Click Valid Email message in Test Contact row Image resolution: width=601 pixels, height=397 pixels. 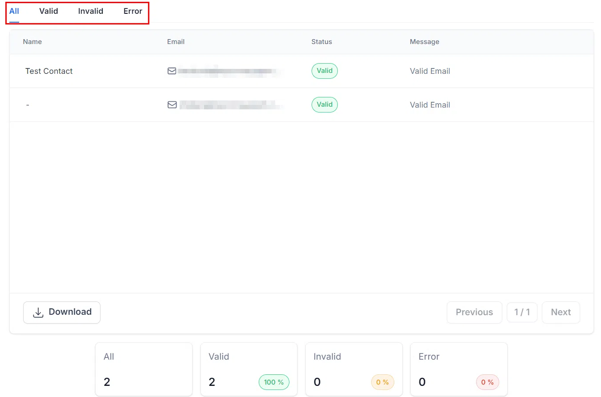[430, 71]
